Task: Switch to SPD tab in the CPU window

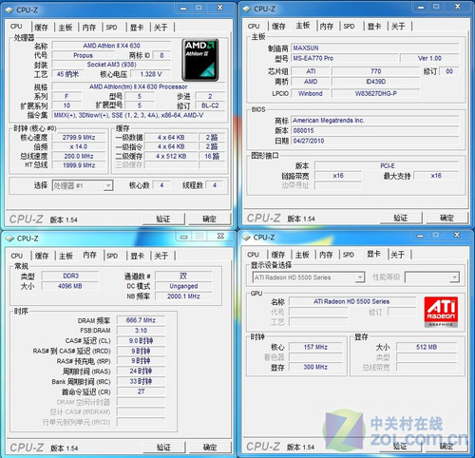Action: pyautogui.click(x=111, y=28)
